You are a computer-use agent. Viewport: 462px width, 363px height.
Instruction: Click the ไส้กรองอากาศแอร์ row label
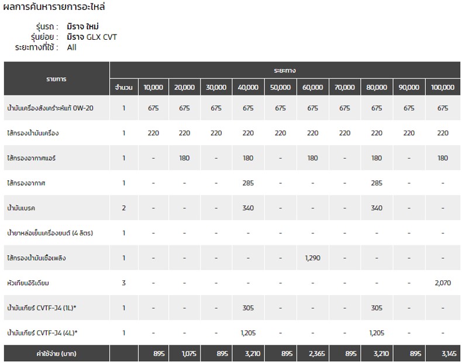click(31, 158)
